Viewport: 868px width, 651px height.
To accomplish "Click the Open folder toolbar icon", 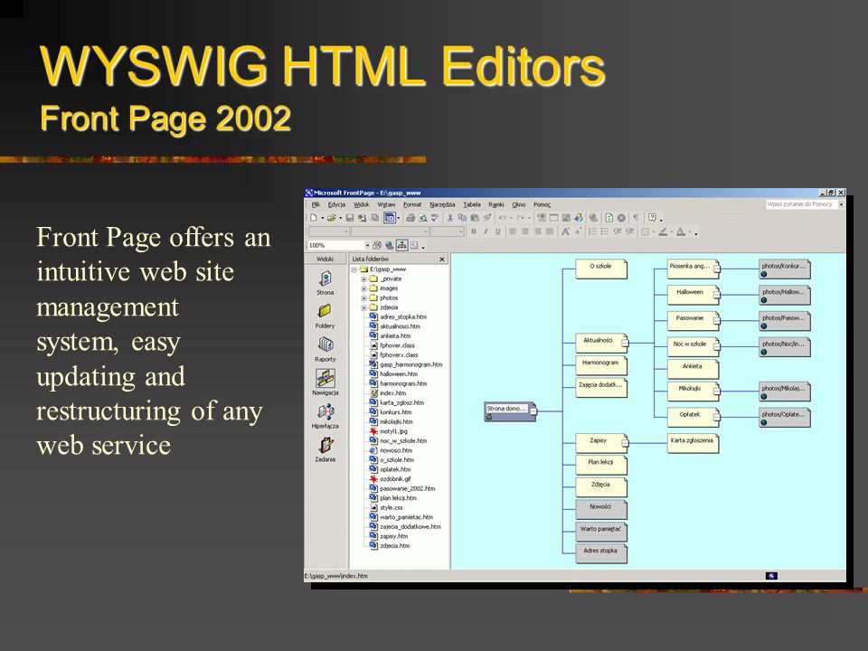I will [x=332, y=218].
